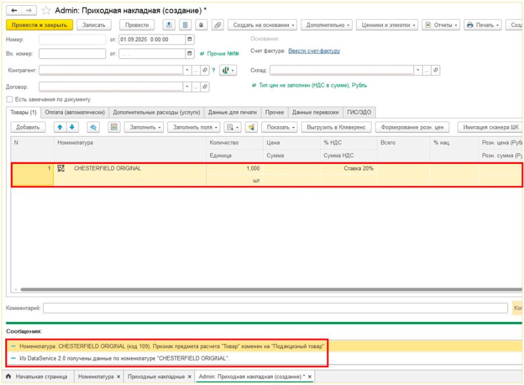Go forward with the right arrow button
Screen dimensions: 524x385
pos(29,10)
